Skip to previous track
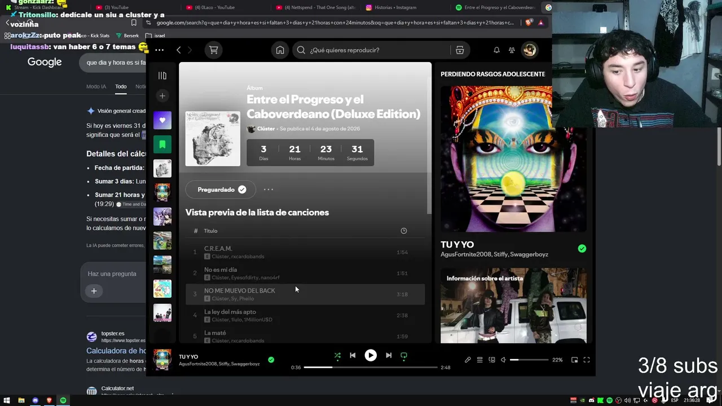722x406 pixels. (x=353, y=356)
